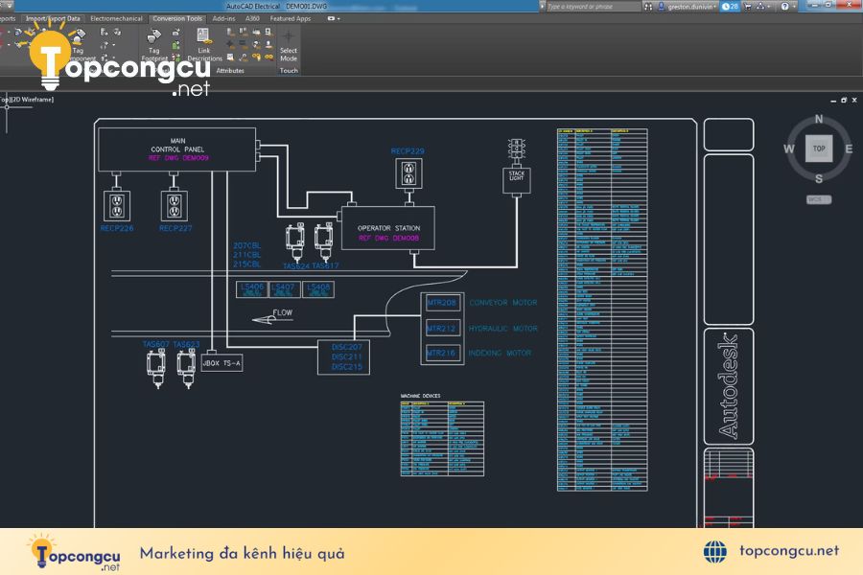Switch to the Import/Export Data tab
Viewport: 863px width, 575px height.
[x=53, y=19]
